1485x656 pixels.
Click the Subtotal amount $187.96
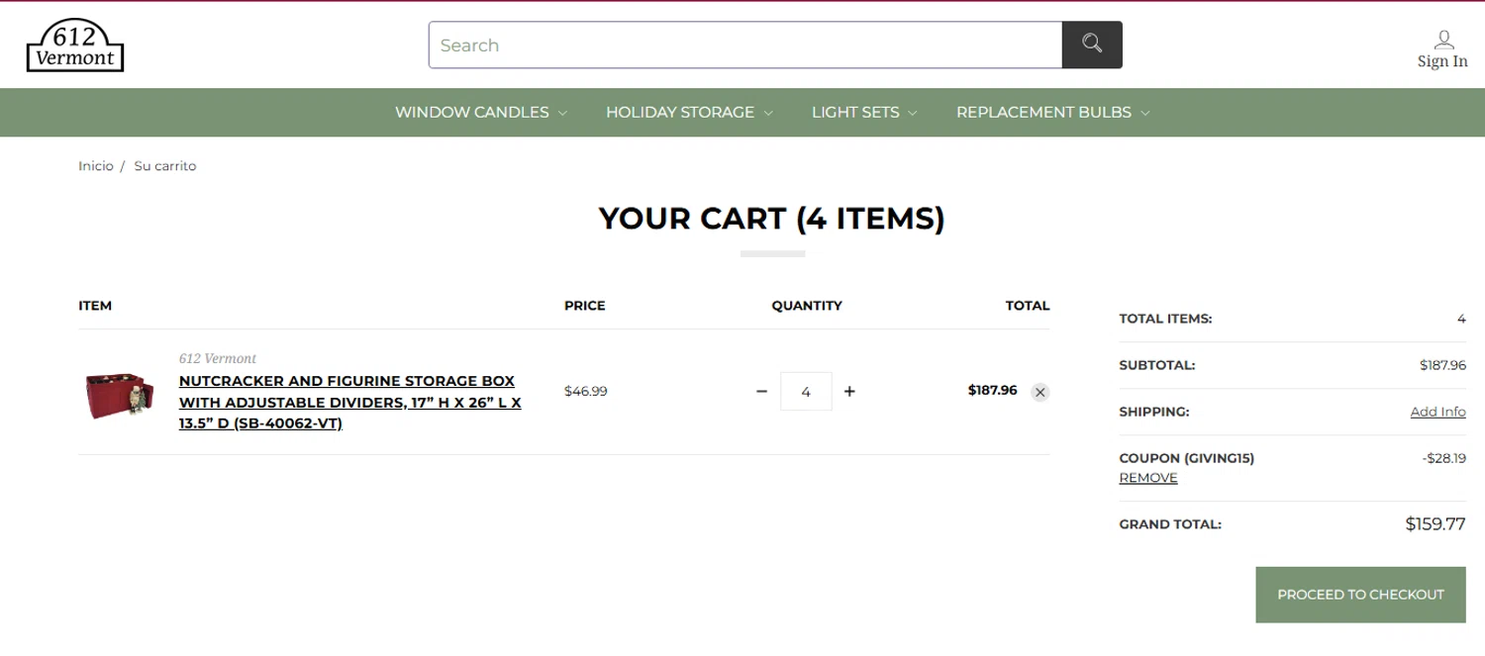1442,365
